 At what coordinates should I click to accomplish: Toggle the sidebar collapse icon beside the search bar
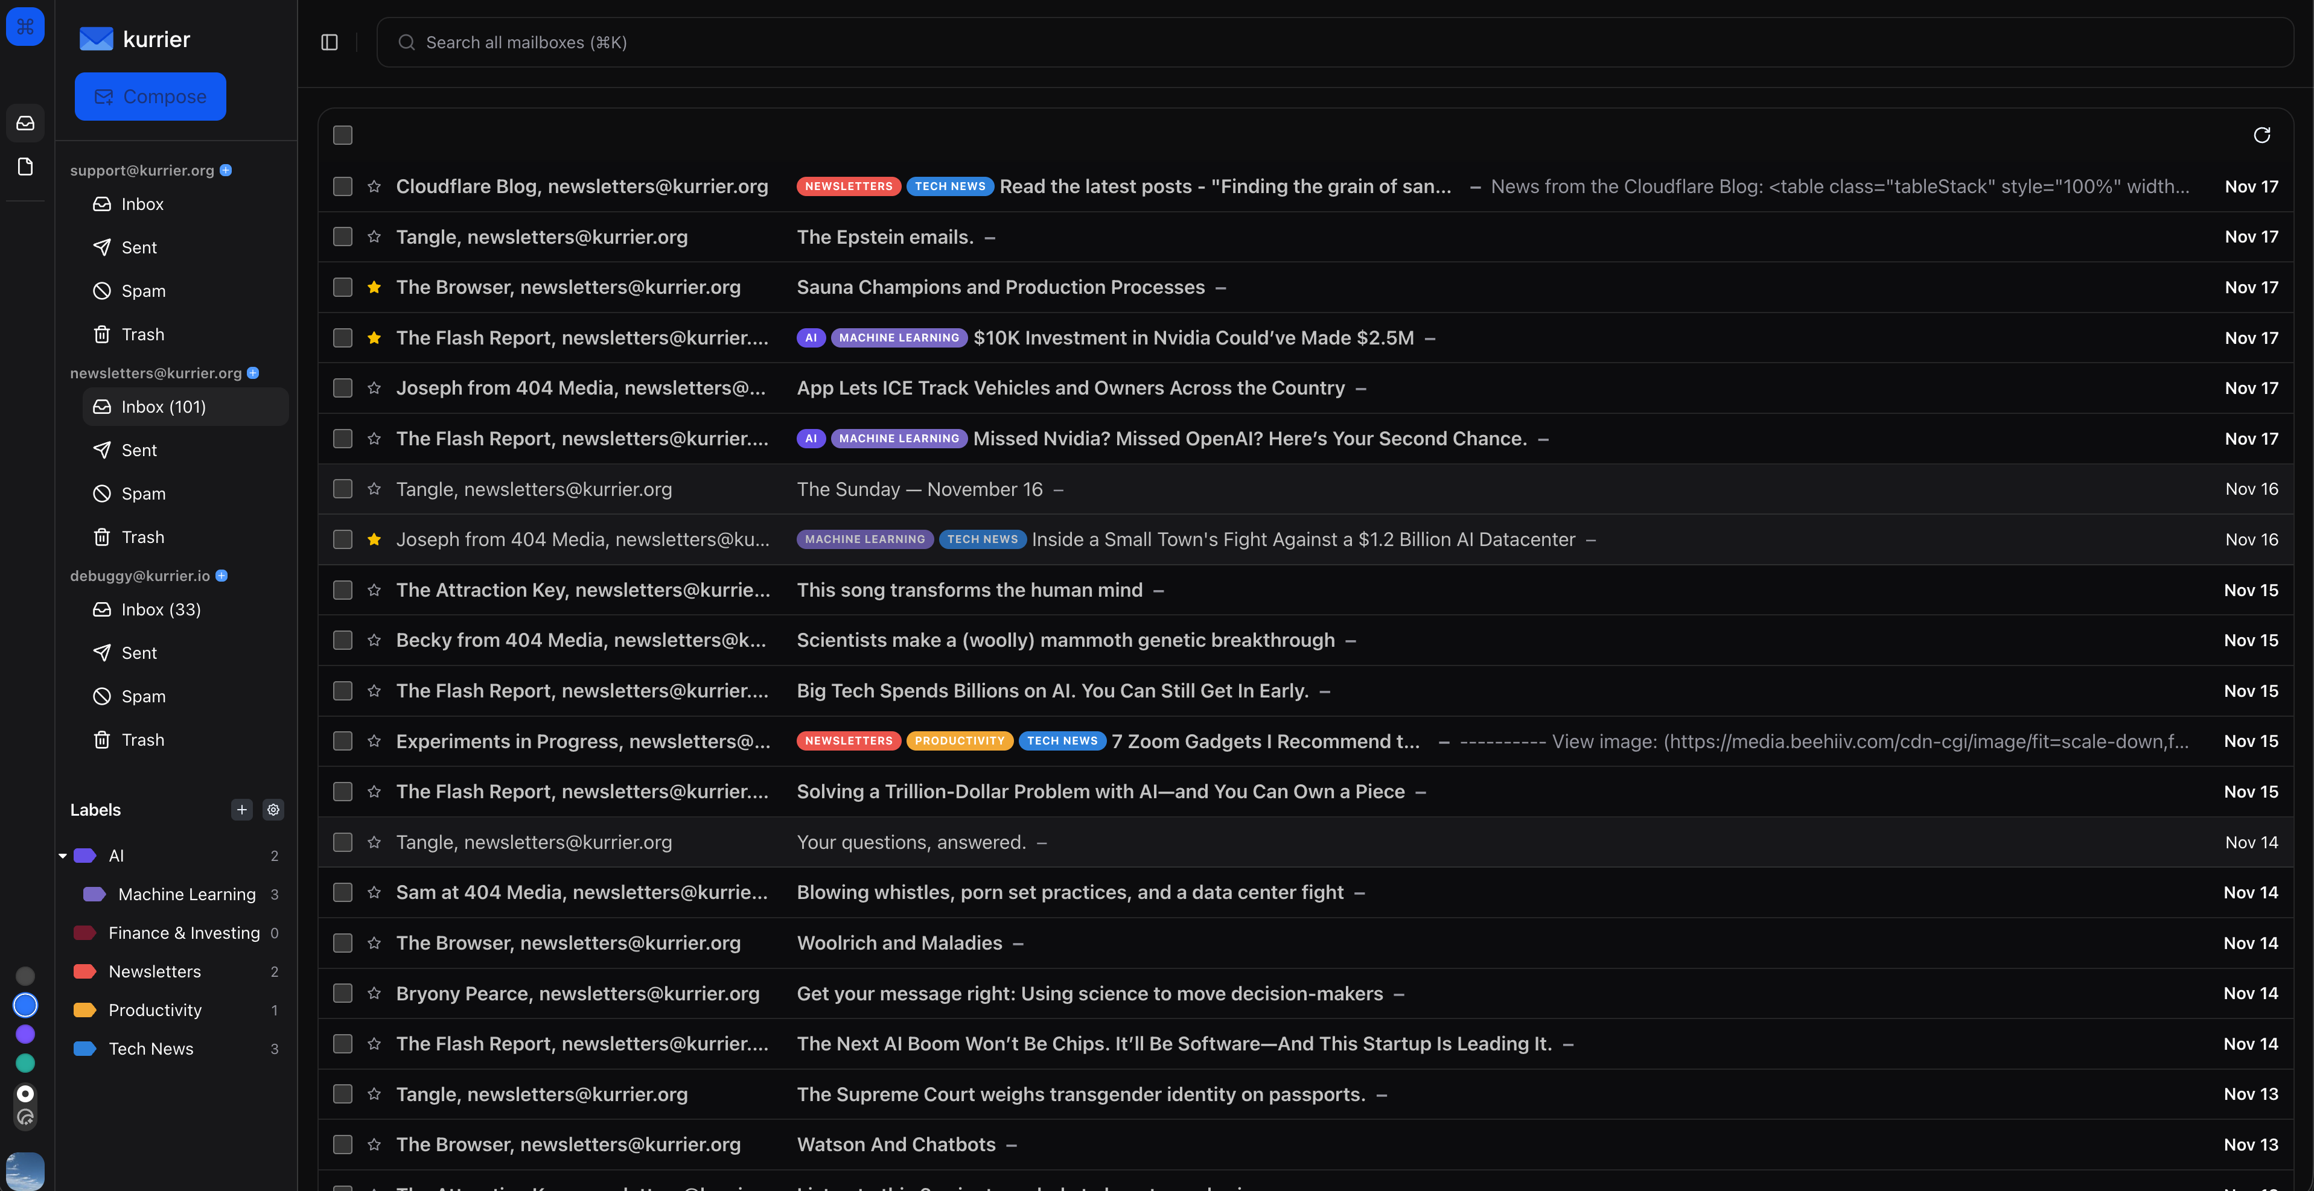click(x=329, y=42)
